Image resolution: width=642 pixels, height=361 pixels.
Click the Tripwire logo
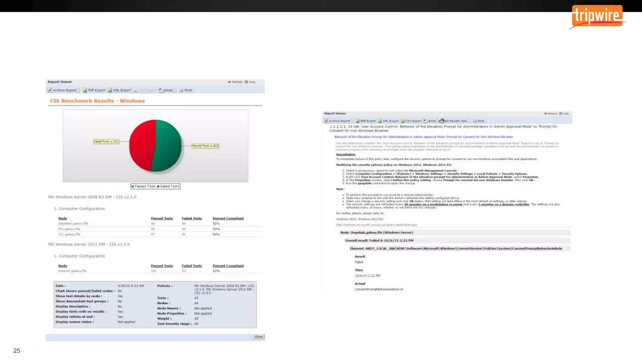pyautogui.click(x=597, y=16)
